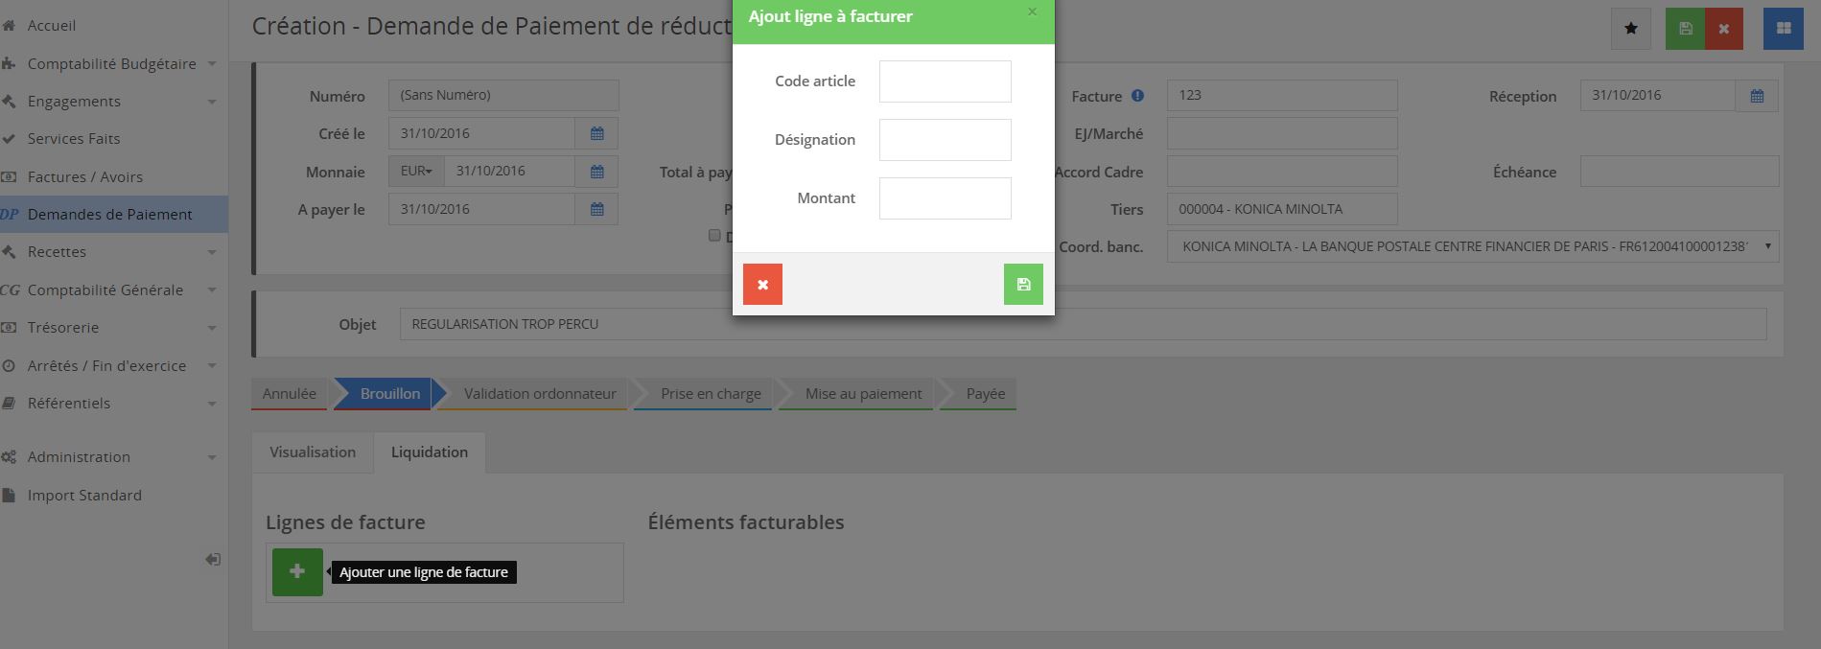Open the calendar for Réception date
The height and width of the screenshot is (649, 1821).
(1757, 96)
